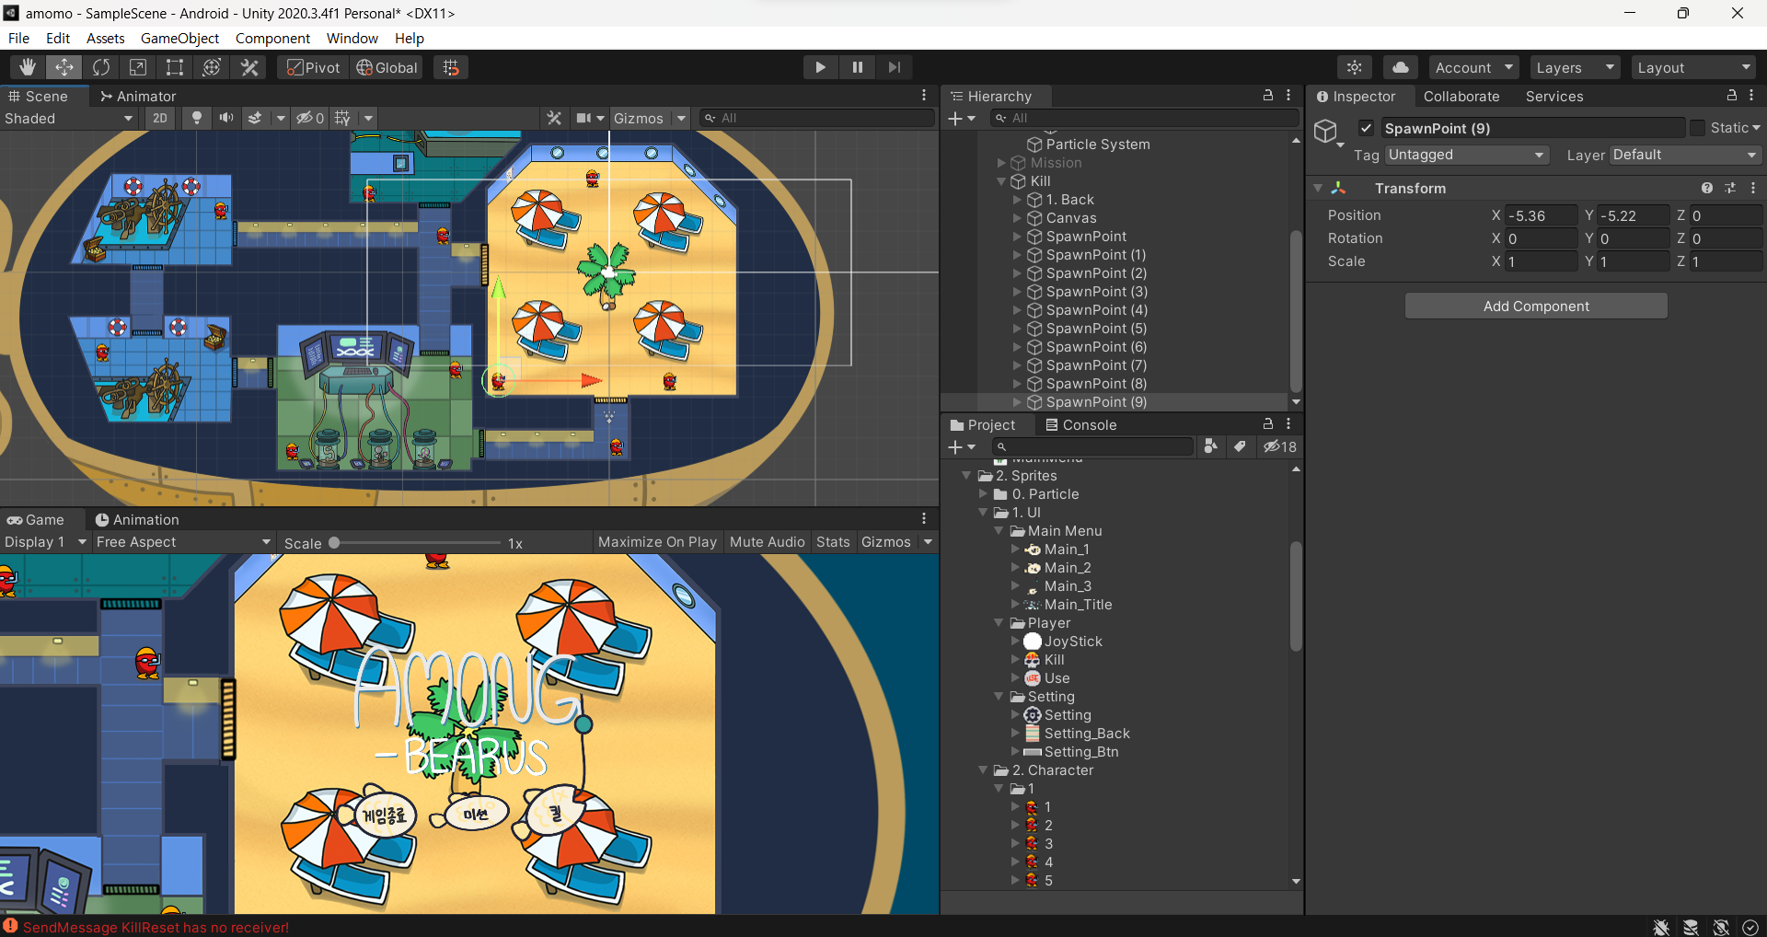
Task: Select SpawnPoint (5) in Hierarchy
Action: pyautogui.click(x=1096, y=329)
